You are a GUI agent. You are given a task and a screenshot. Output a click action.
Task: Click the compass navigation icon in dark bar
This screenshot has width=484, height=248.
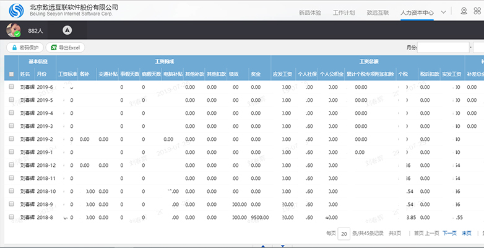pyautogui.click(x=67, y=30)
